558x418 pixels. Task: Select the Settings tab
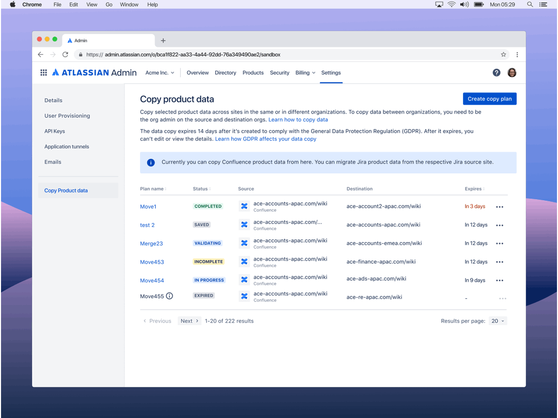[x=331, y=73]
